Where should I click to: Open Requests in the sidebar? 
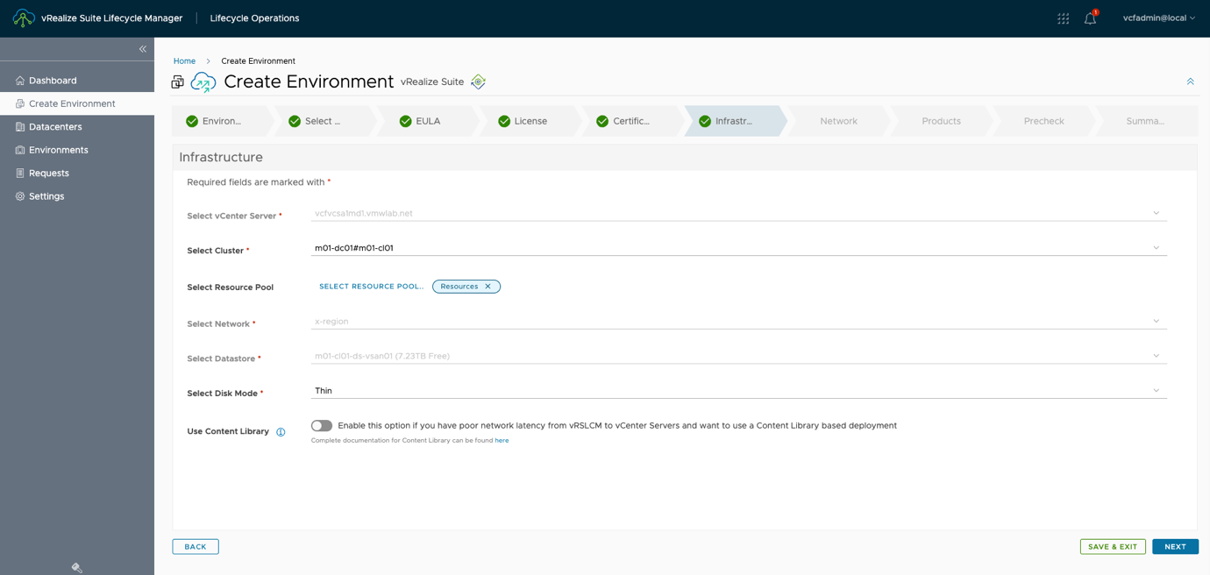pos(77,174)
